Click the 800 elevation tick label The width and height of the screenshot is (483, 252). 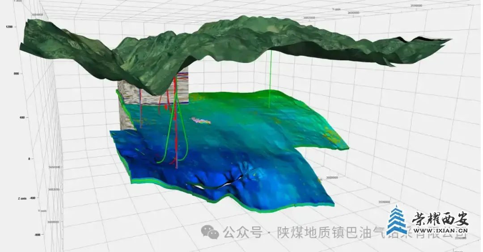click(x=22, y=73)
